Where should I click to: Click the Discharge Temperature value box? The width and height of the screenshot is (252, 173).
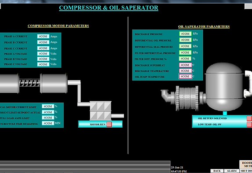(185, 71)
